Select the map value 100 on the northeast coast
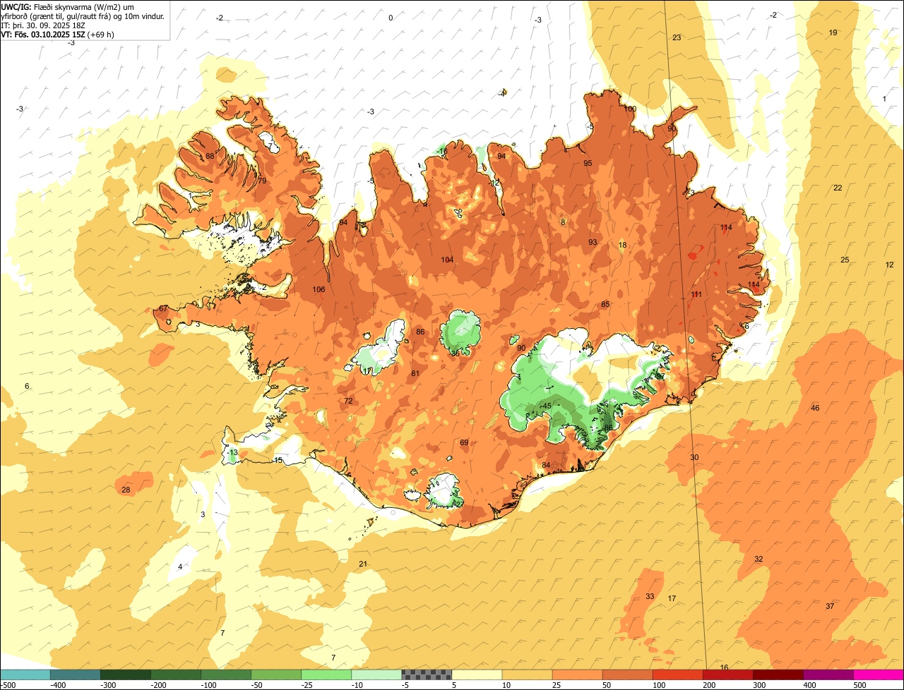The height and width of the screenshot is (690, 904). tap(630, 109)
